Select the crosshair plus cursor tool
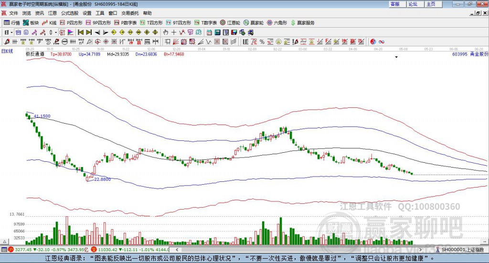Screen dimensions: 489x263 pyautogui.click(x=174, y=32)
